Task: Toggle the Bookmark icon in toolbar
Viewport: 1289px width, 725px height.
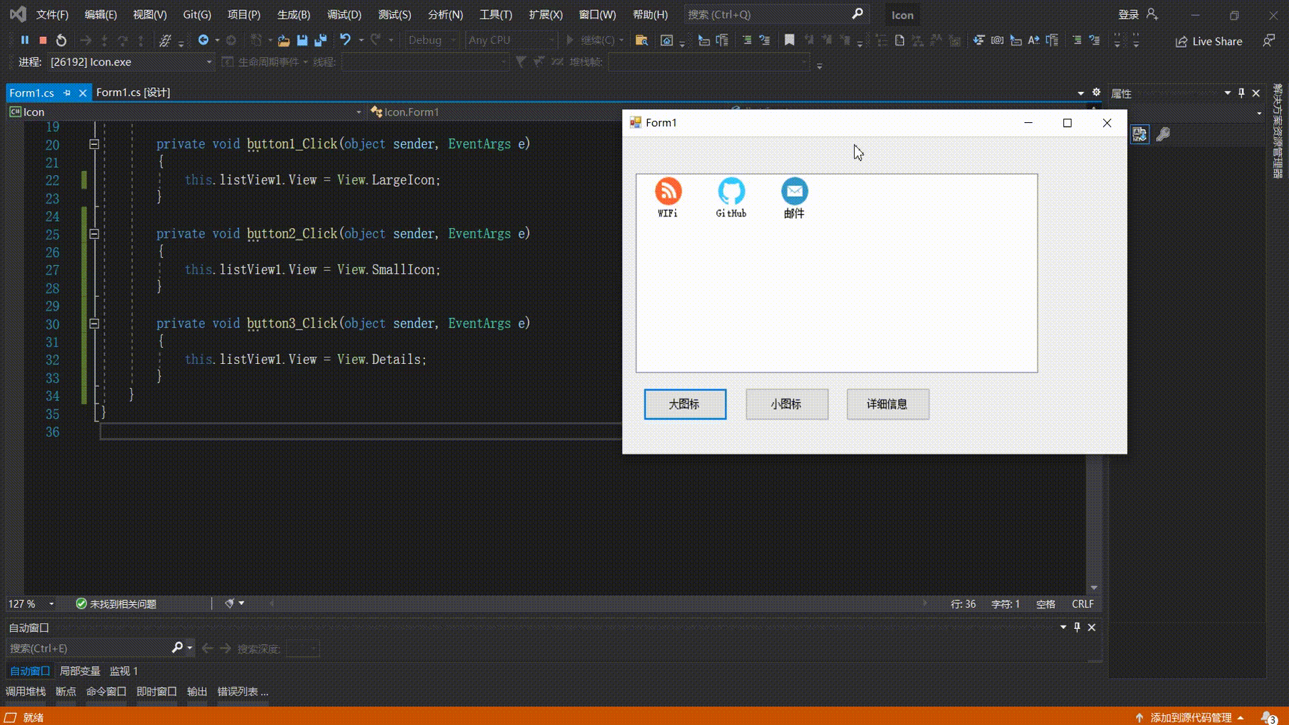Action: [x=790, y=40]
